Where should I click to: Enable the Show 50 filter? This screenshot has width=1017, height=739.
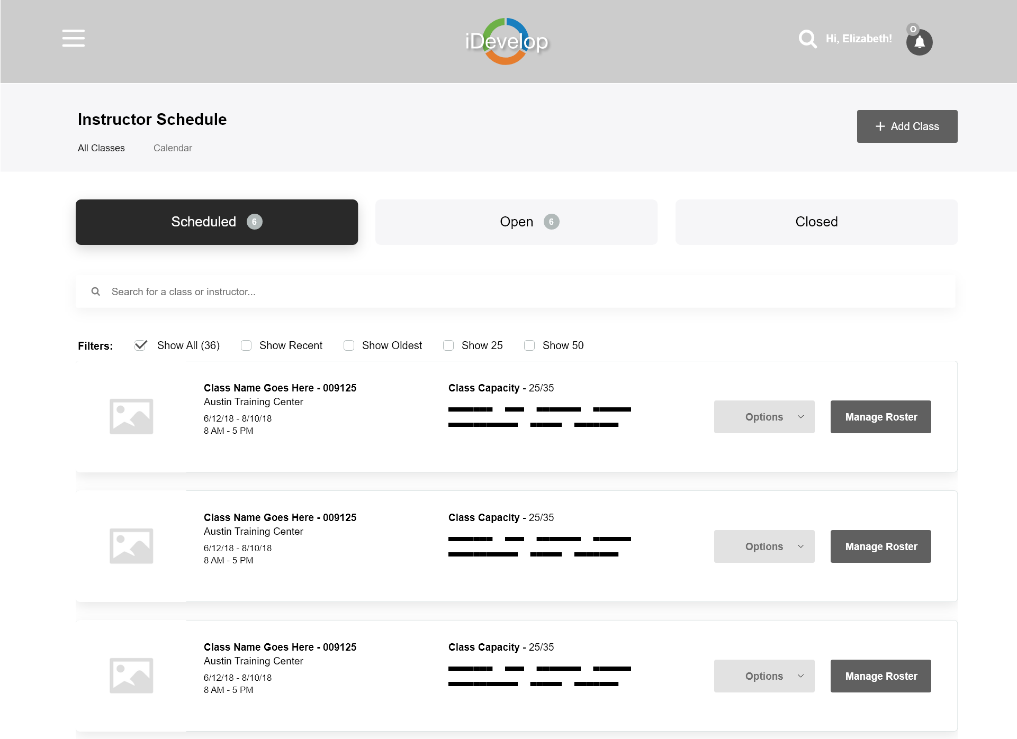point(529,345)
